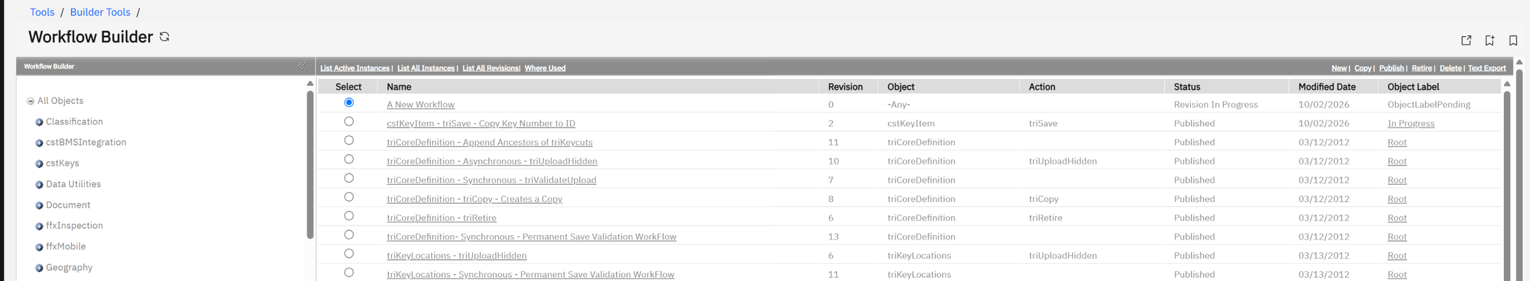Expand the Geography tree node
Viewport: 1530px width, 281px height.
(39, 268)
